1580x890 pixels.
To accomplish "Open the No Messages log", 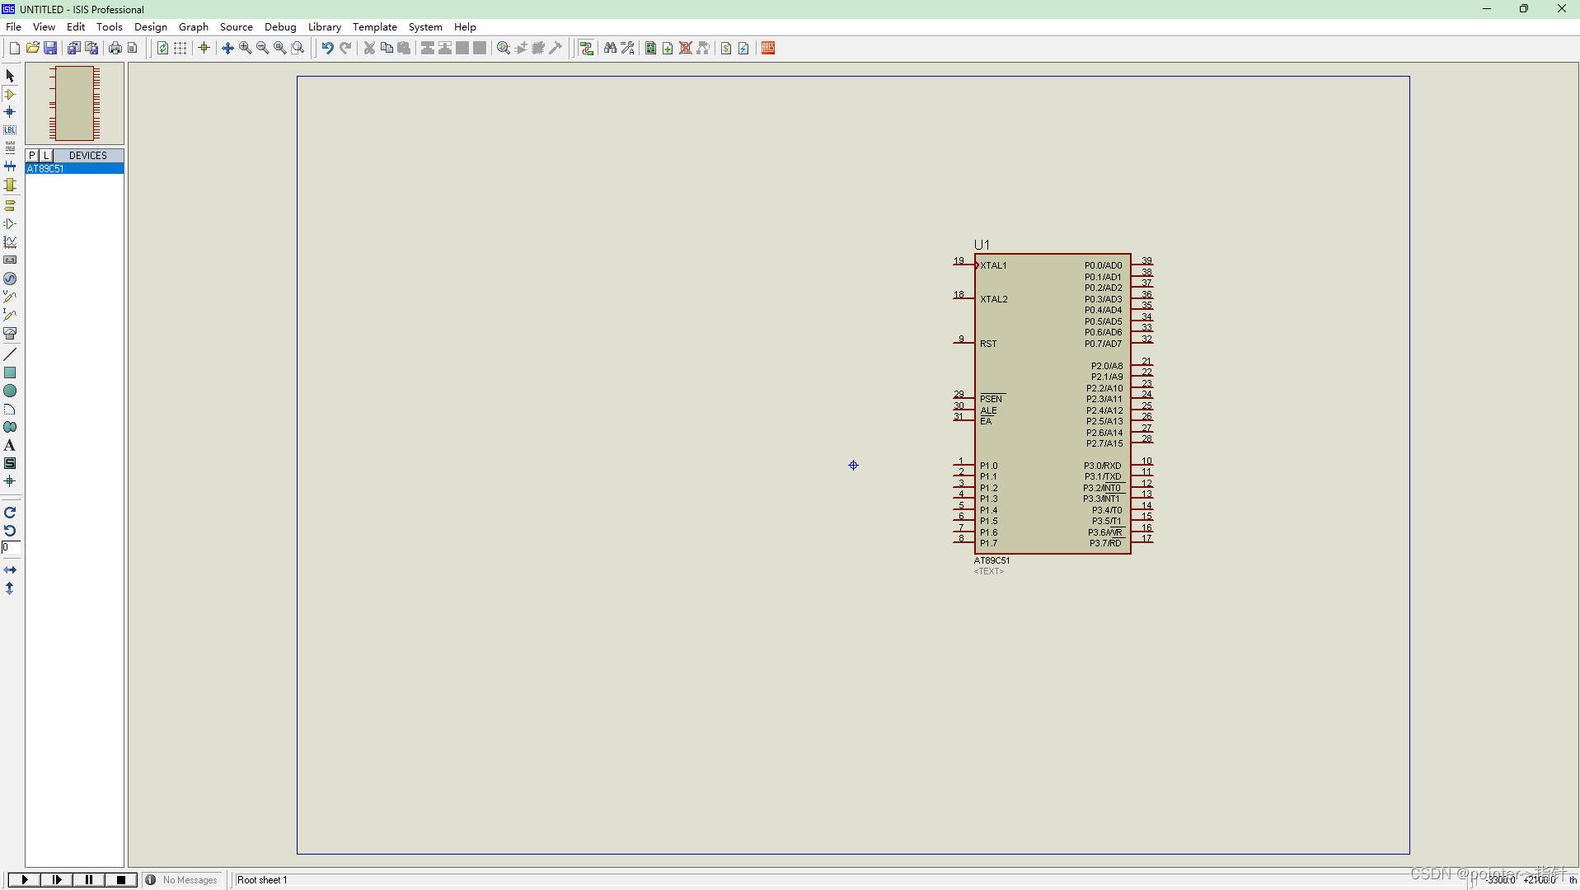I will (182, 880).
